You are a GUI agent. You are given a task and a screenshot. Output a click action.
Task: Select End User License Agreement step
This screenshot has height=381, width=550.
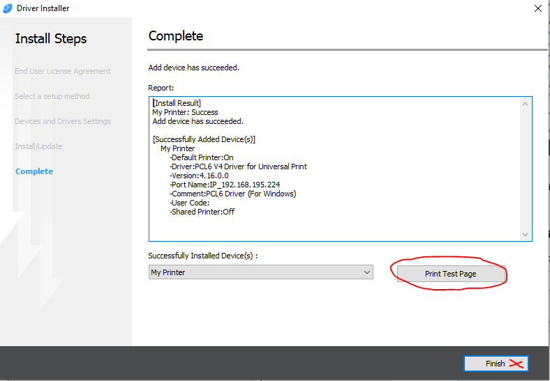(x=63, y=71)
